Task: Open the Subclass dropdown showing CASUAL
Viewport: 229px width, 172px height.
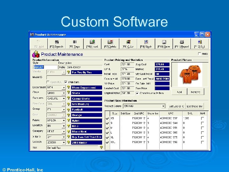Action: (x=64, y=98)
